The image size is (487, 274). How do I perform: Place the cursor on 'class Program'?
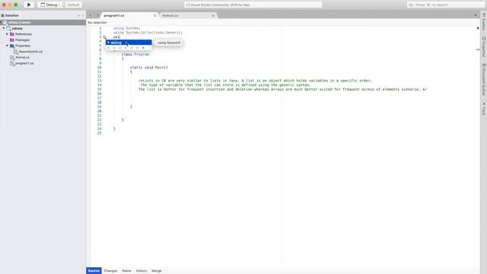click(x=135, y=54)
